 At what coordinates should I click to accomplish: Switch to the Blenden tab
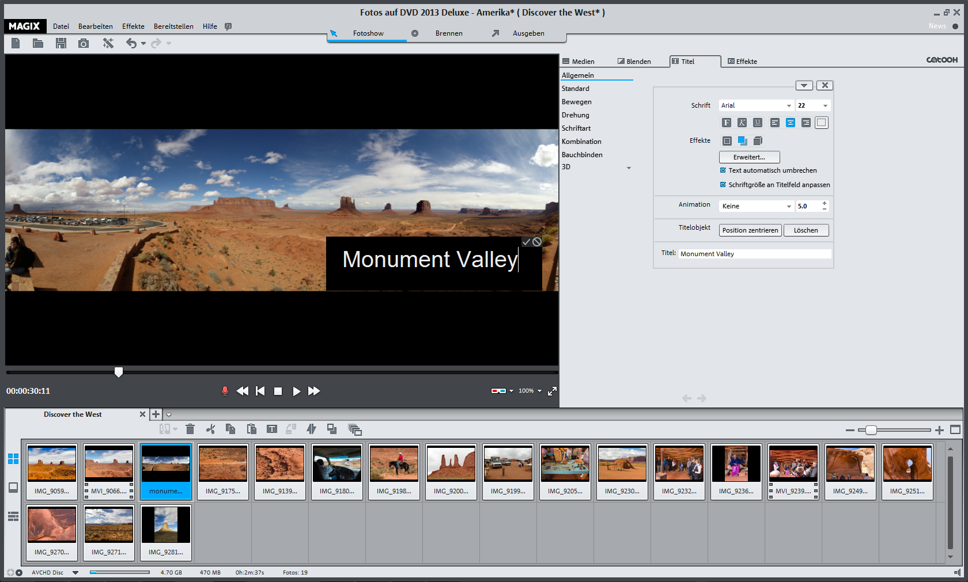click(x=634, y=62)
